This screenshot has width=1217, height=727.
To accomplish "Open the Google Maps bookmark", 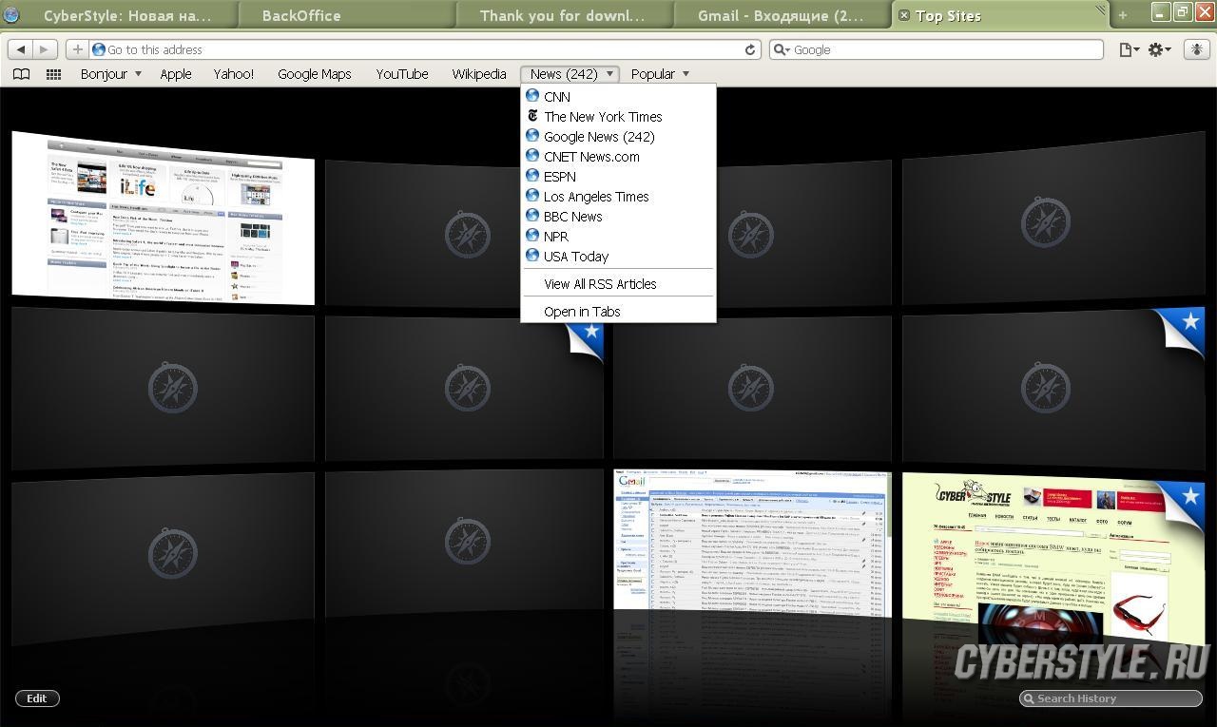I will point(315,74).
